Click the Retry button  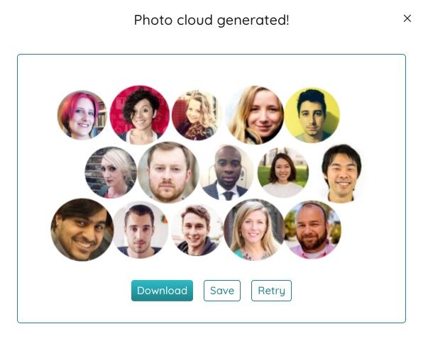tap(271, 291)
